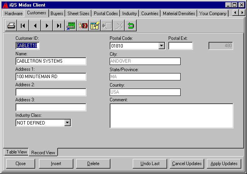Maximize the iQS Midas Client window
This screenshot has width=247, height=174.
coord(234,5)
